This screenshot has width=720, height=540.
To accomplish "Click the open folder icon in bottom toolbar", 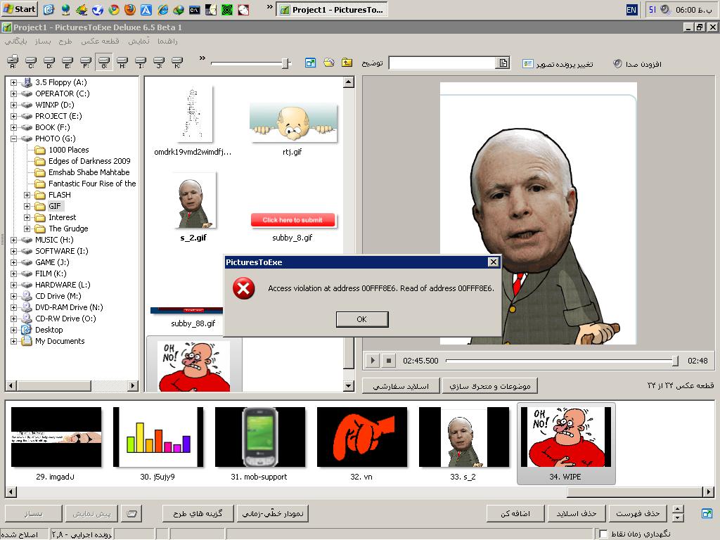I will pos(131,514).
